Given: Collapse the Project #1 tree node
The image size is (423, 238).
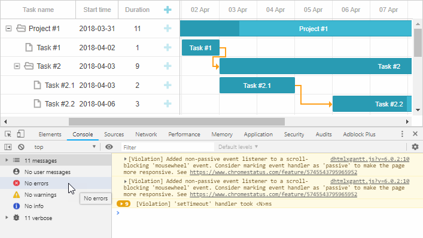Looking at the screenshot, I should (8, 28).
